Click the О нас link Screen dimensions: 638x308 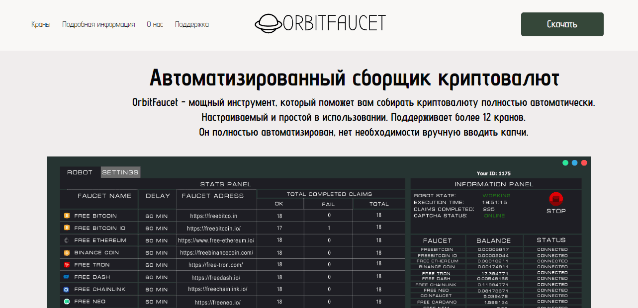click(x=154, y=24)
